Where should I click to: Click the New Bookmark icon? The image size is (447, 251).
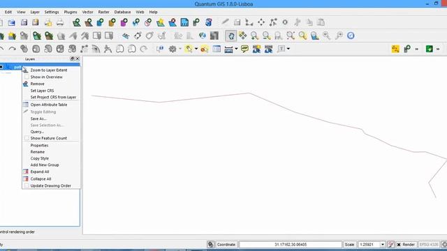pyautogui.click(x=256, y=49)
